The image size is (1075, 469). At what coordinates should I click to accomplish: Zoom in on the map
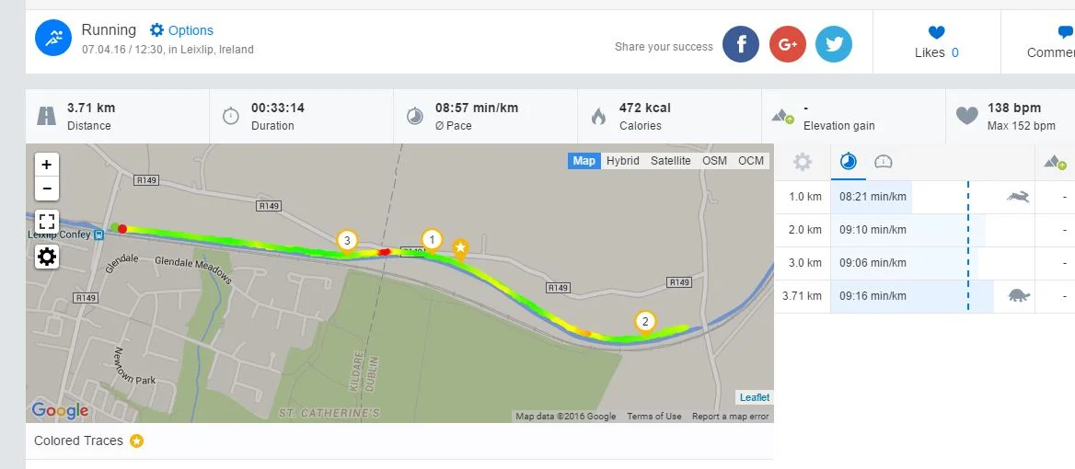[47, 166]
